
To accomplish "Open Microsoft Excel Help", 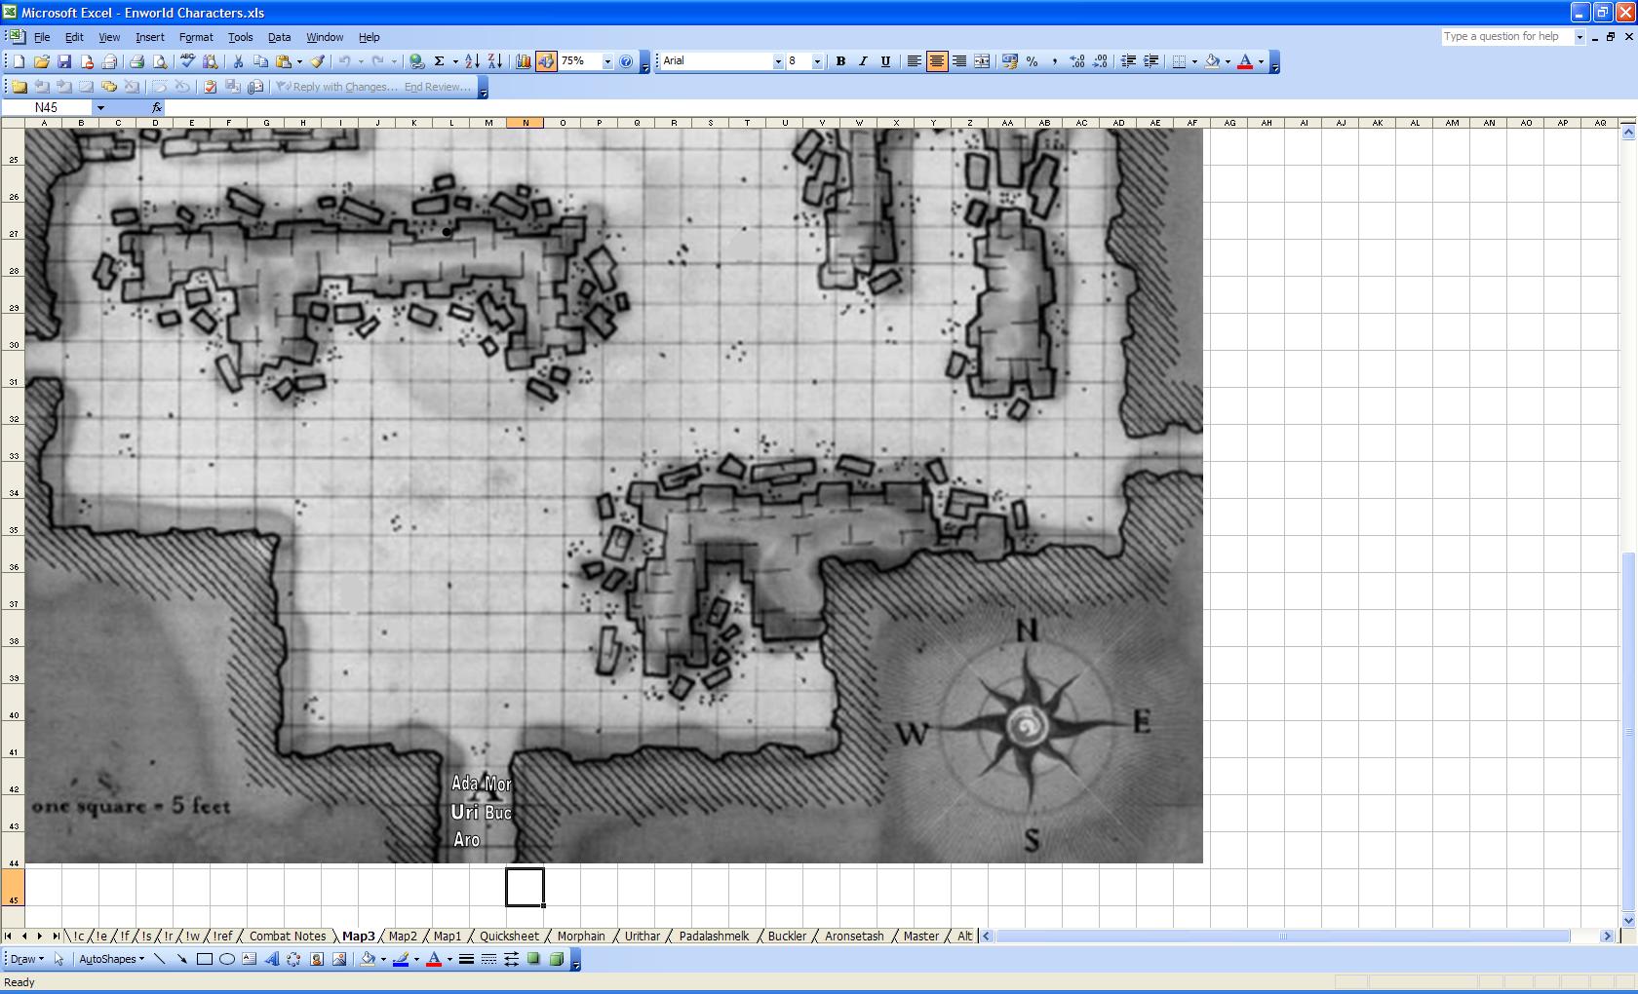I will [x=626, y=61].
